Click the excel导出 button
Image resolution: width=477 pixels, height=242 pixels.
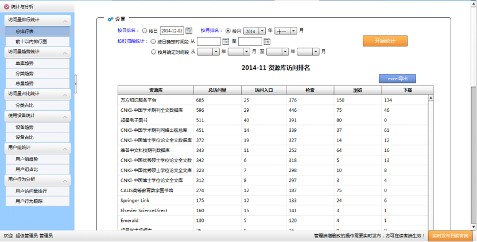397,79
